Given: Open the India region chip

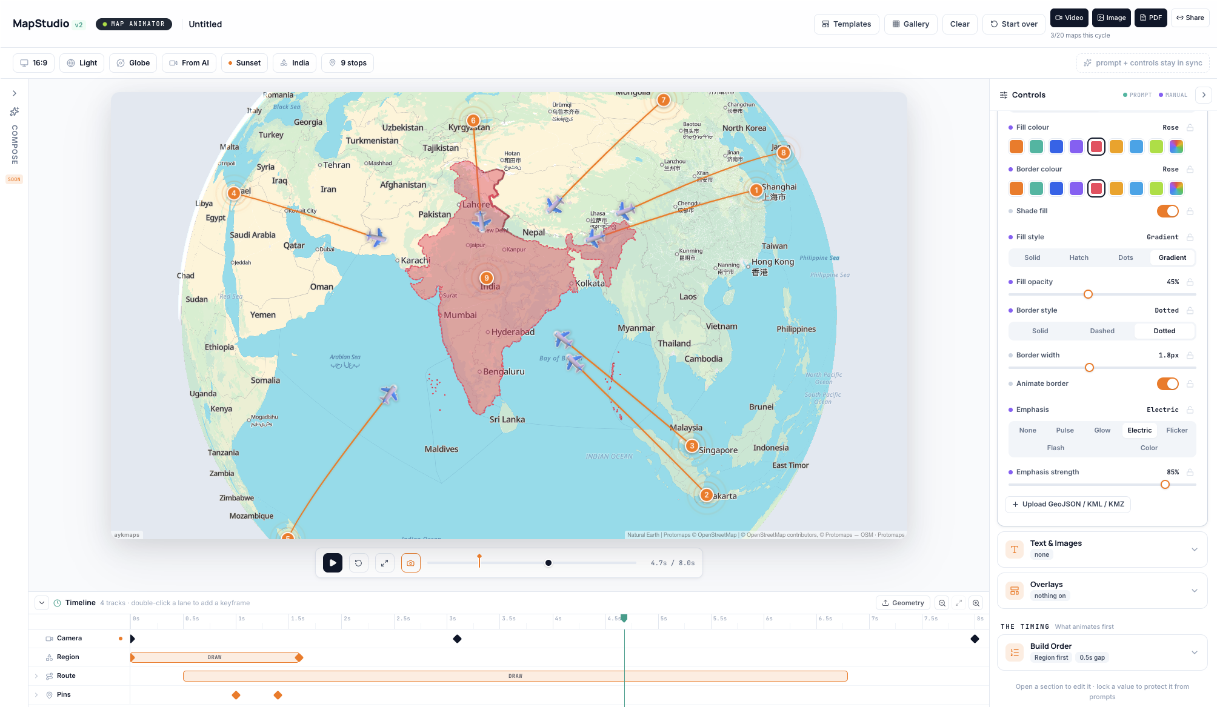Looking at the screenshot, I should tap(295, 63).
